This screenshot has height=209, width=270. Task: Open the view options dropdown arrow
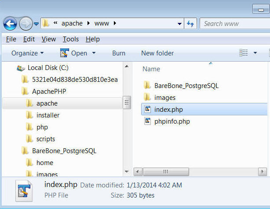(255, 53)
